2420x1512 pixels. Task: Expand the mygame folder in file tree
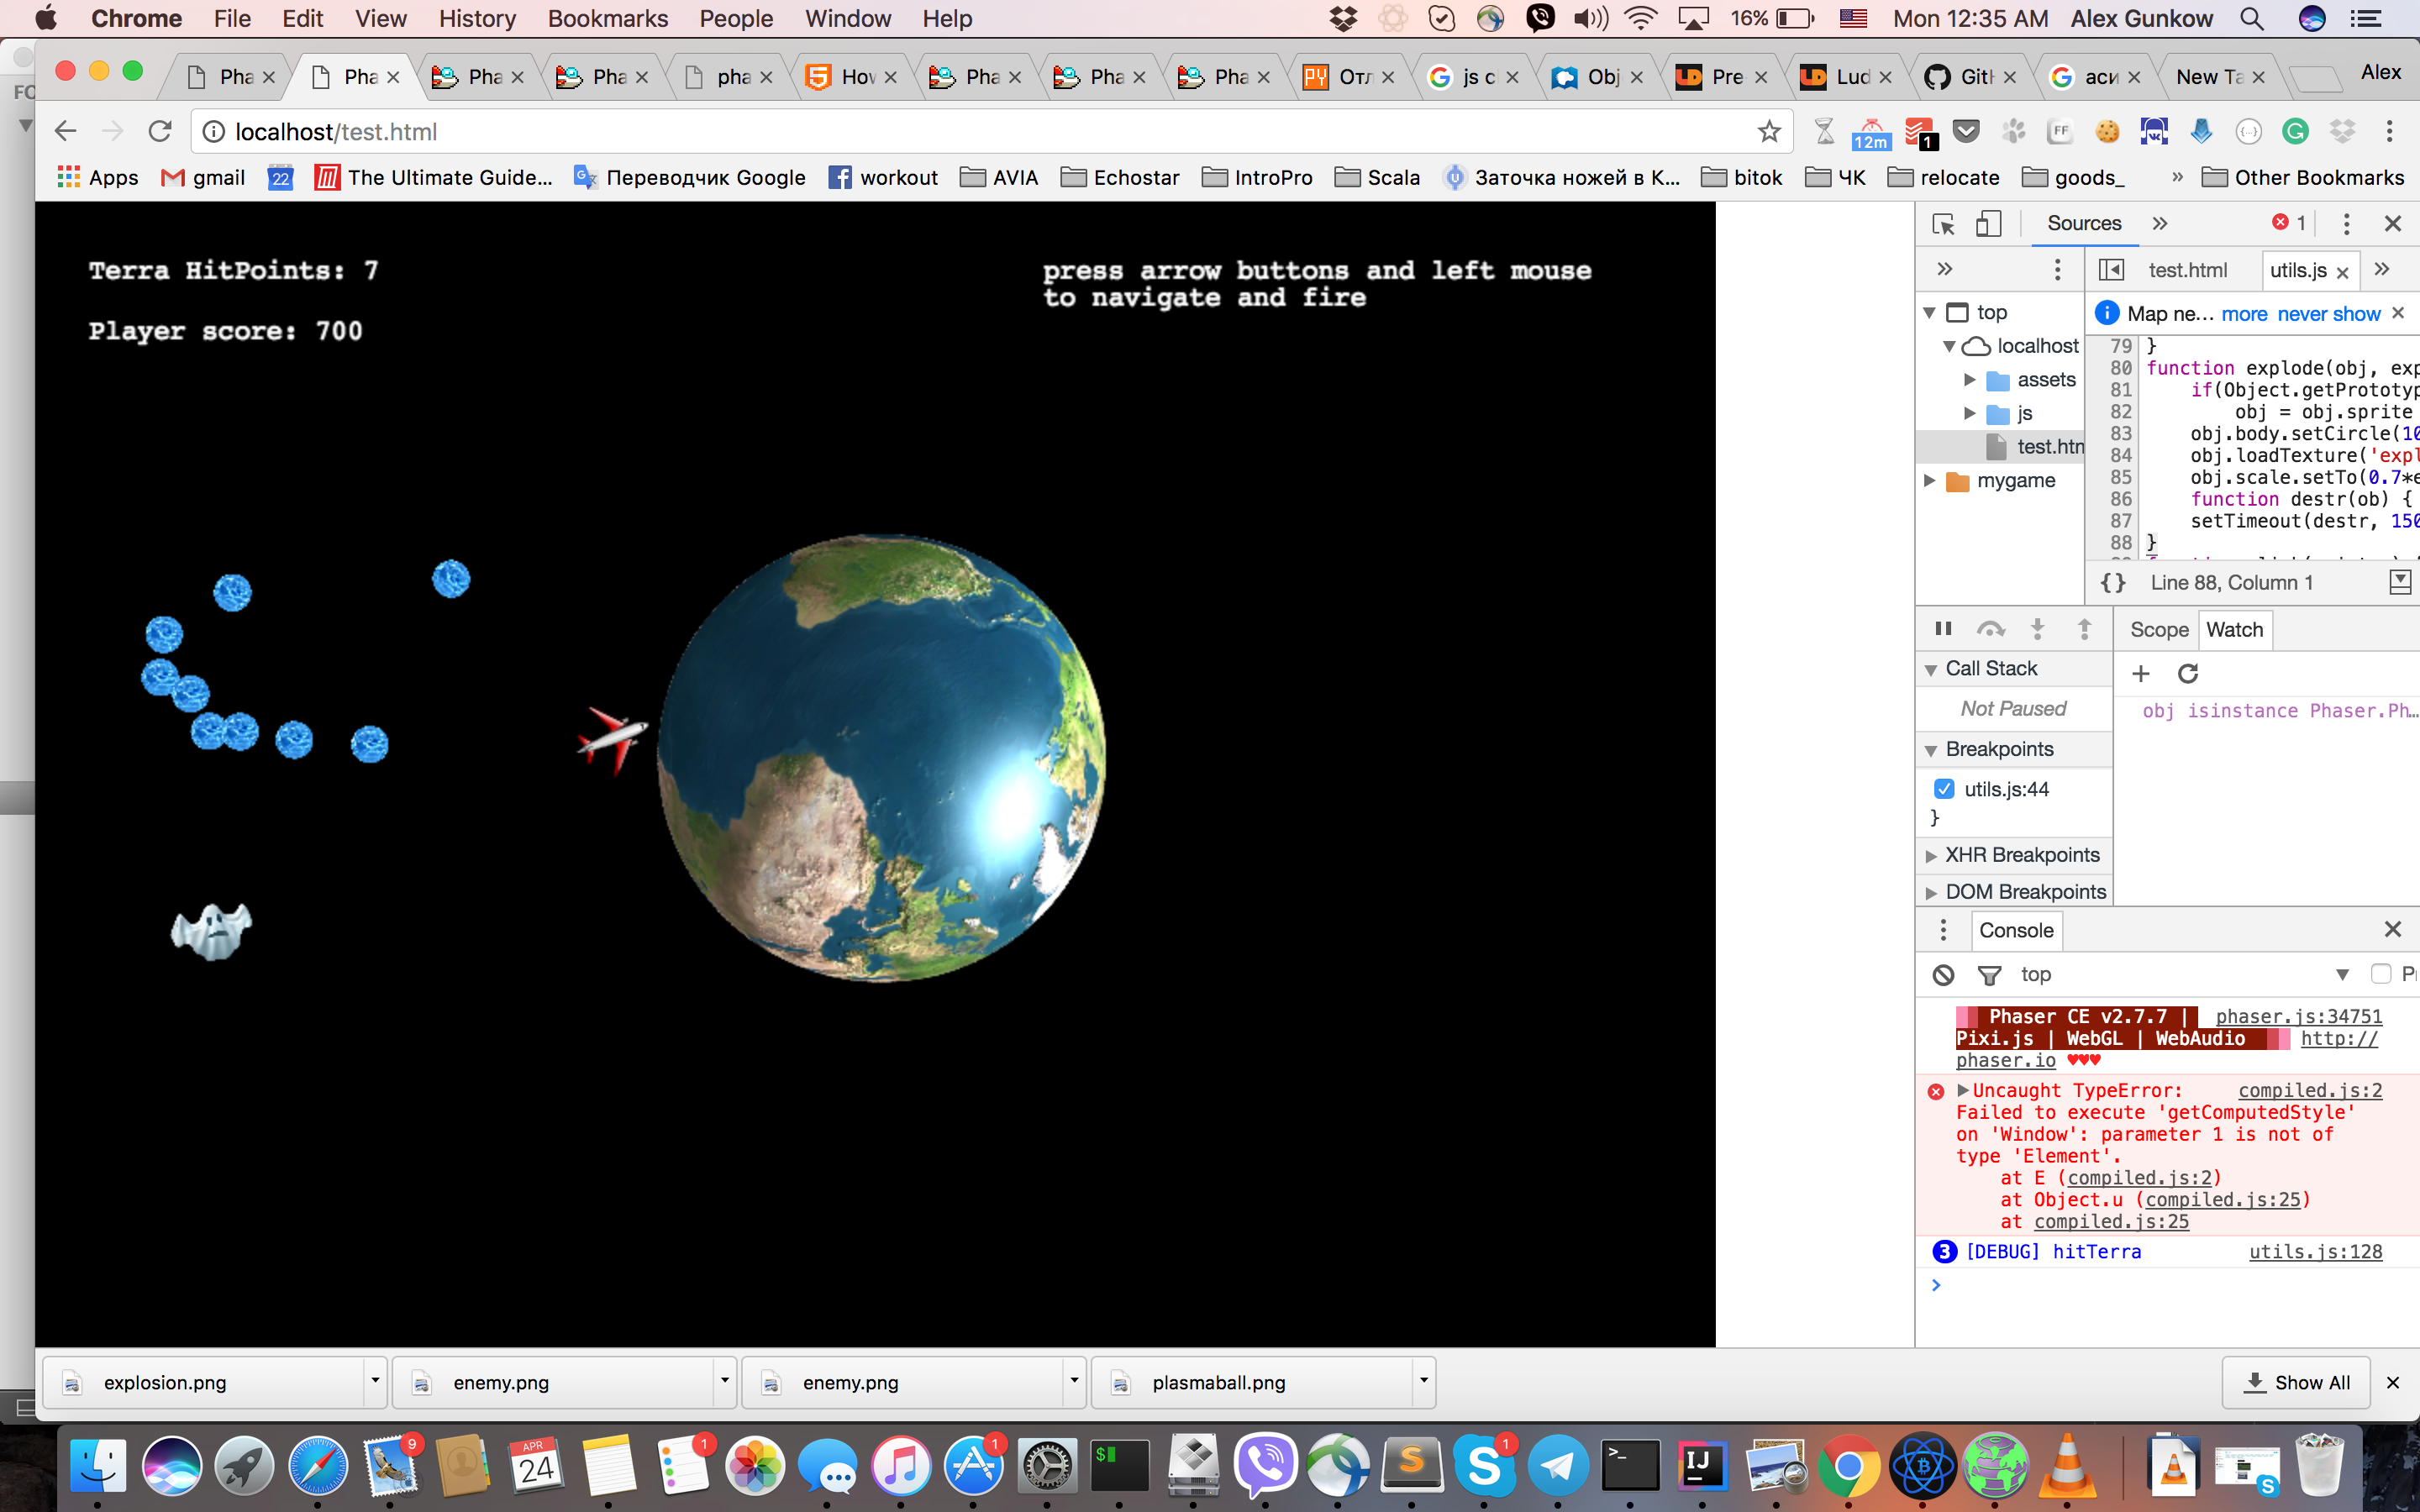1930,481
